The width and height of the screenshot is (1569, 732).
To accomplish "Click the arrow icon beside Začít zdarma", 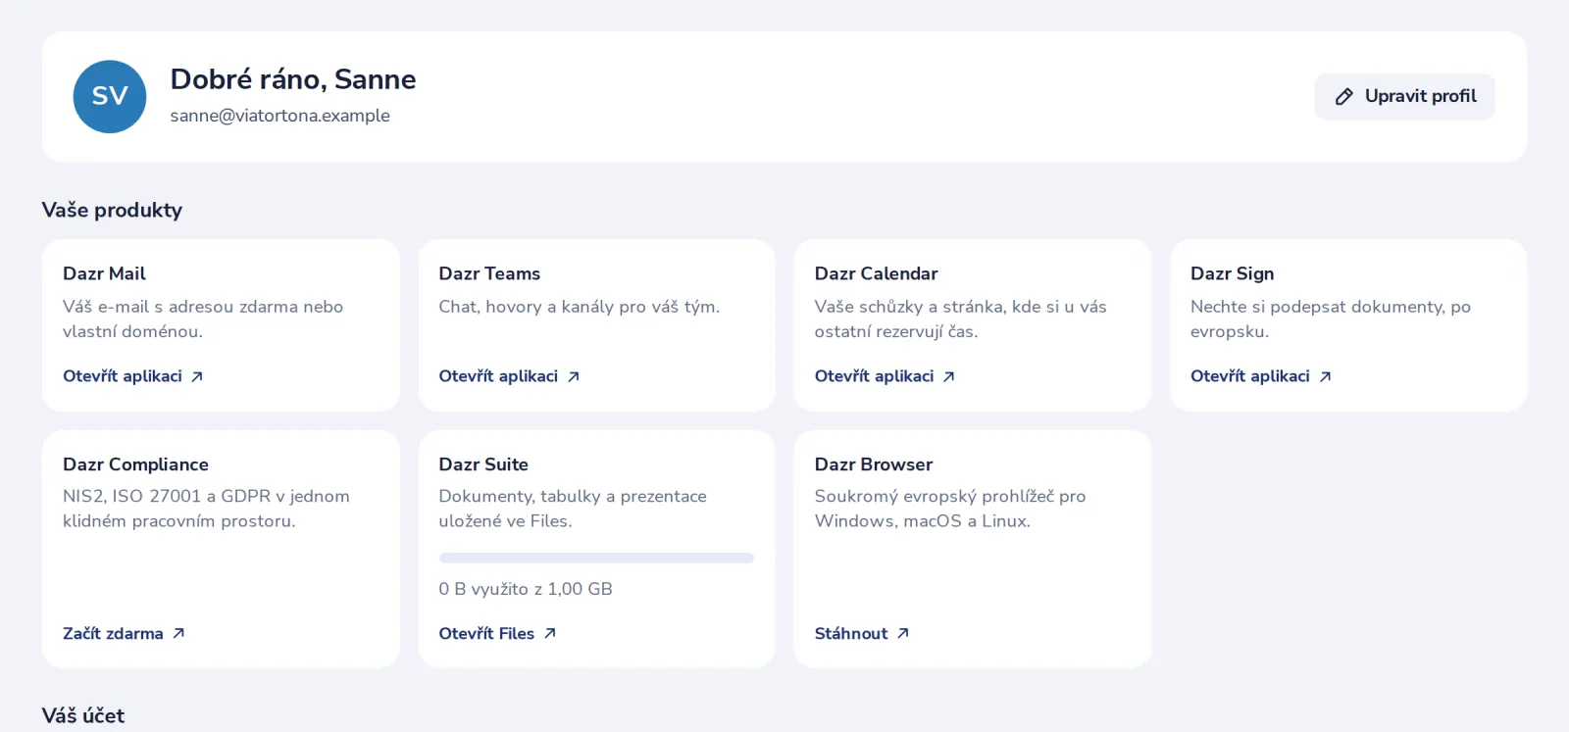I will (178, 633).
